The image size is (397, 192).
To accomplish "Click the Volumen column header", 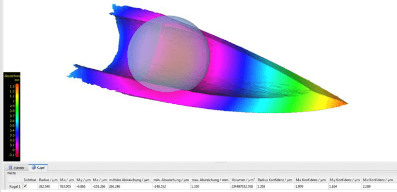I will tap(243, 180).
